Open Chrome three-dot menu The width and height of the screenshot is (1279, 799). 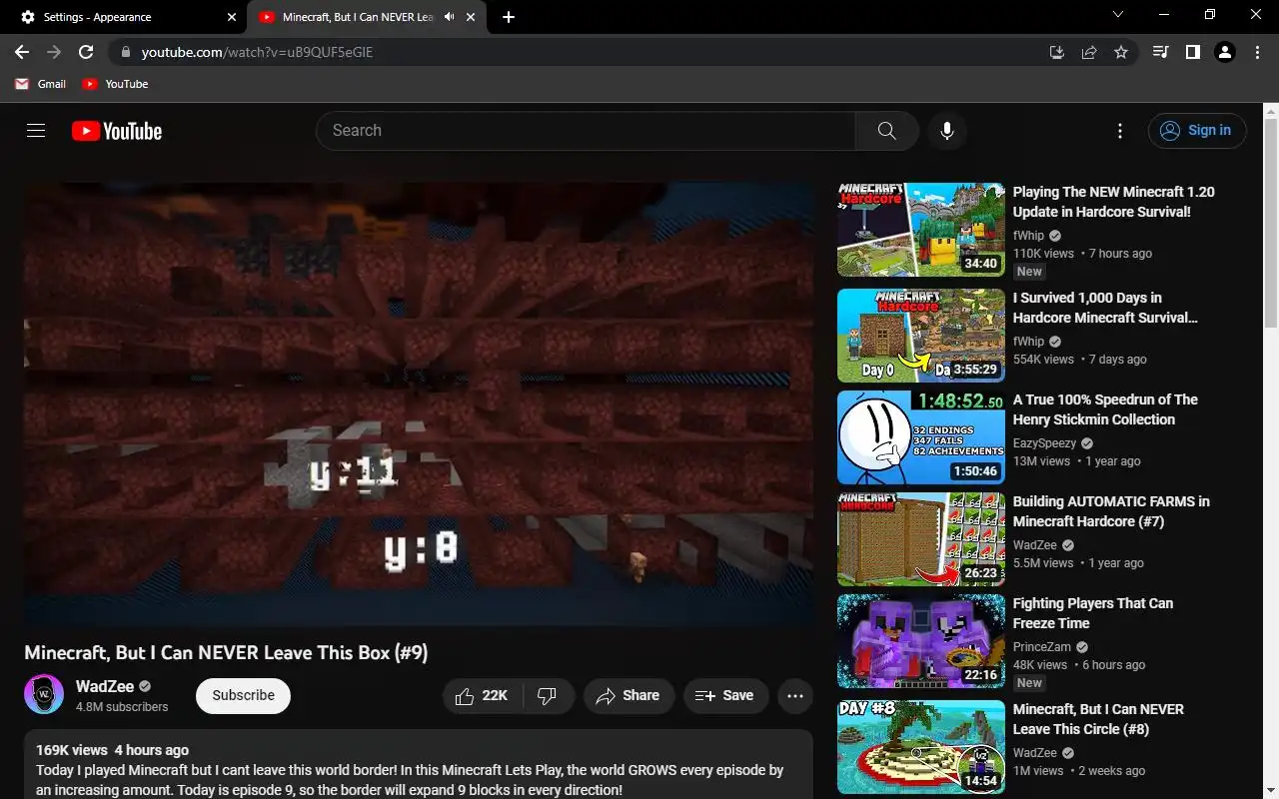1257,52
